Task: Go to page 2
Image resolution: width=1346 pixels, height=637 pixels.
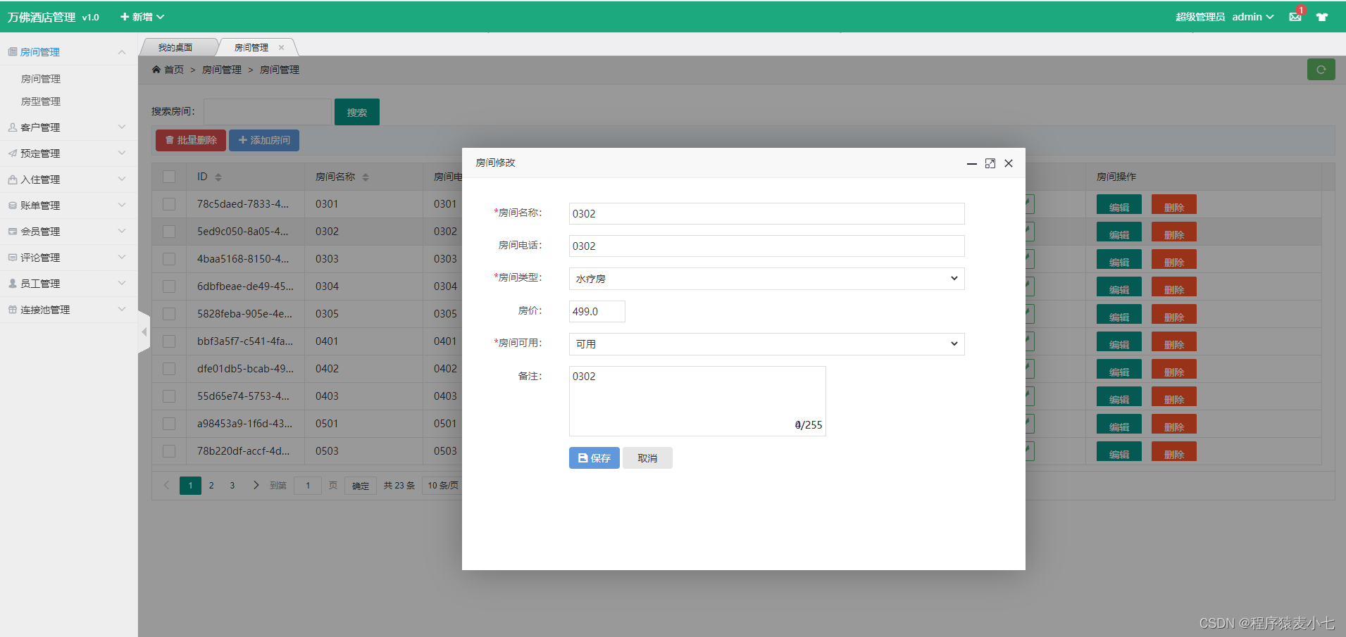Action: [x=211, y=486]
